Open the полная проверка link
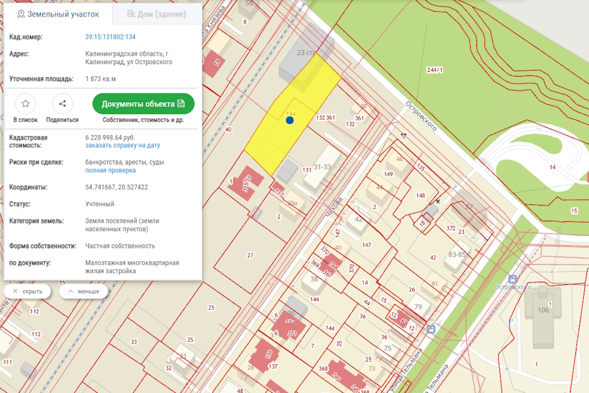The width and height of the screenshot is (589, 393). 110,170
